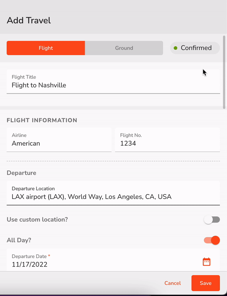The height and width of the screenshot is (296, 227).
Task: Click the "Use custom location?" label text
Action: pyautogui.click(x=37, y=220)
